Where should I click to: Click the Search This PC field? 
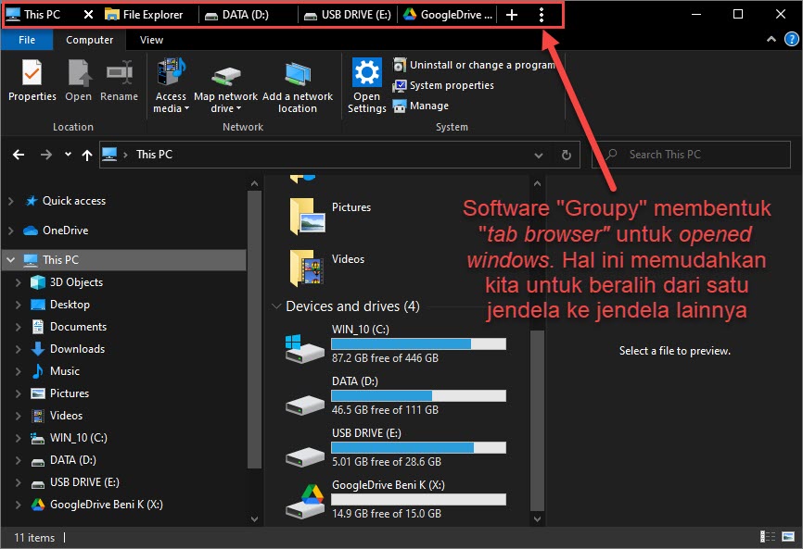click(692, 155)
